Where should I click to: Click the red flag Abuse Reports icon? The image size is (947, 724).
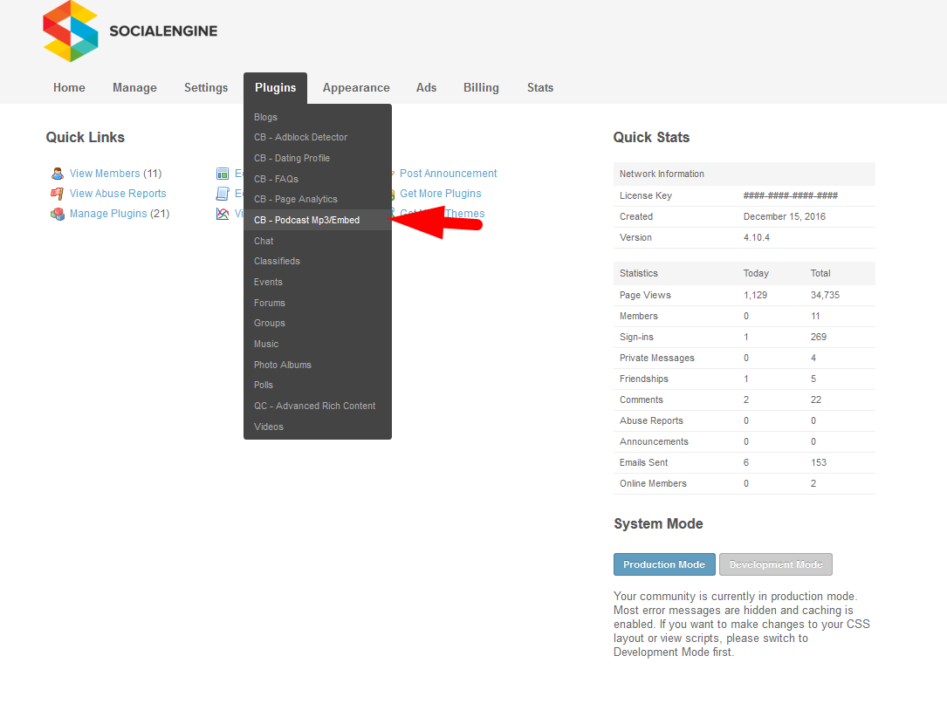[x=58, y=194]
